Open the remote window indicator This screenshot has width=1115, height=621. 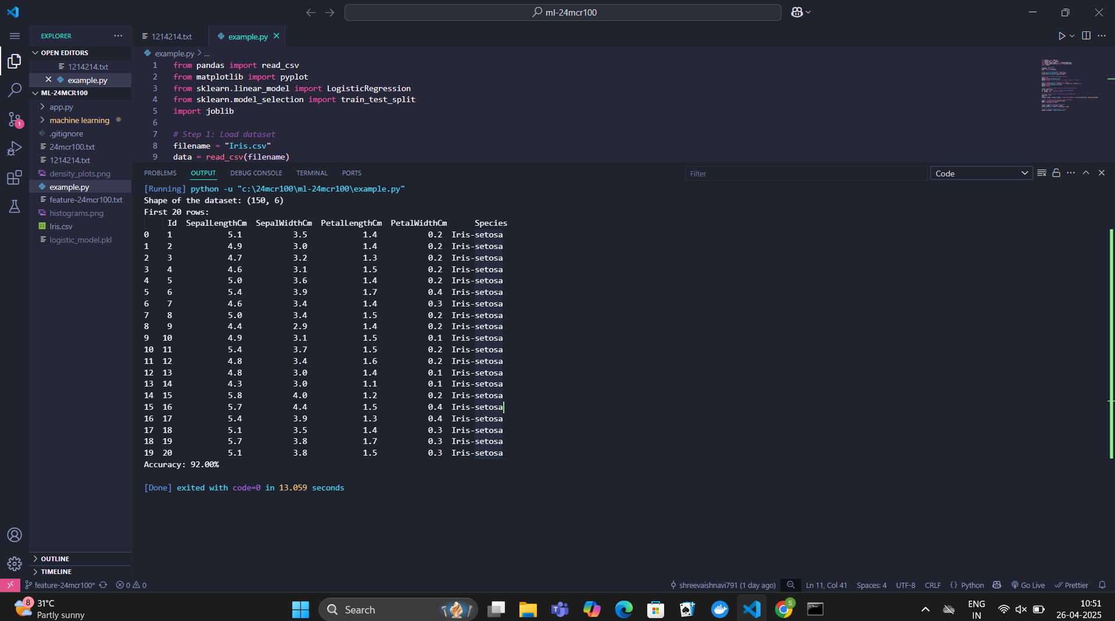[10, 585]
